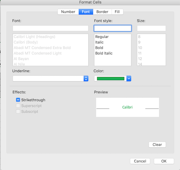Open the Border tab
Viewport: 180px width, 170px height.
(102, 12)
